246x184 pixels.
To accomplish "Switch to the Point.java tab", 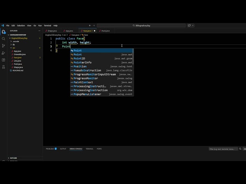I will coord(105,31).
